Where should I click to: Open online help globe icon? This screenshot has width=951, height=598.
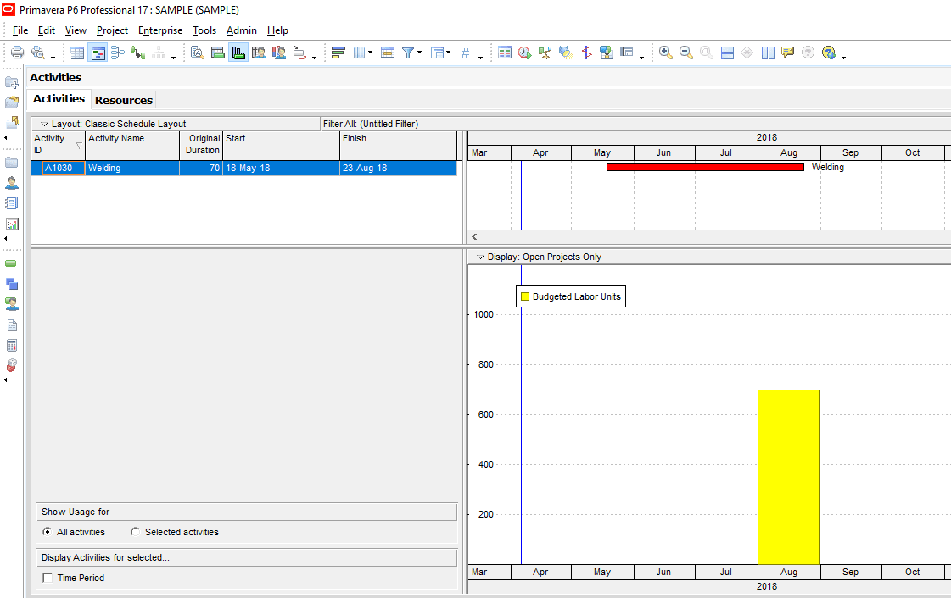point(829,53)
